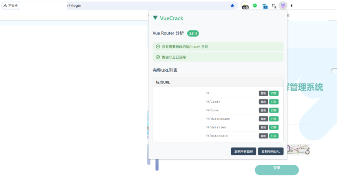Click 打开 next to /#/login
The width and height of the screenshot is (337, 188).
pos(274,102)
